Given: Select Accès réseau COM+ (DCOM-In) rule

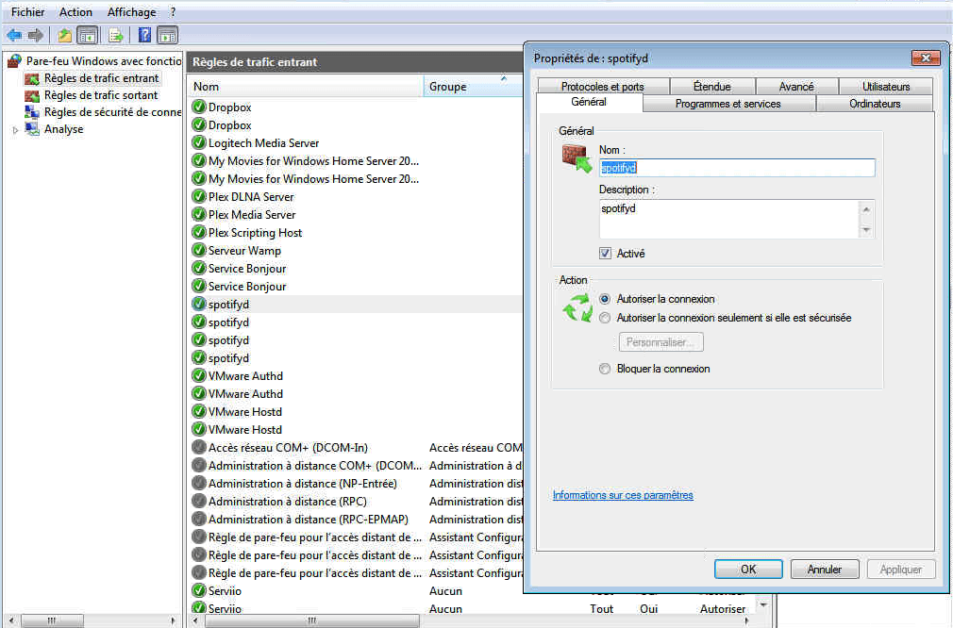Looking at the screenshot, I should click(x=288, y=448).
